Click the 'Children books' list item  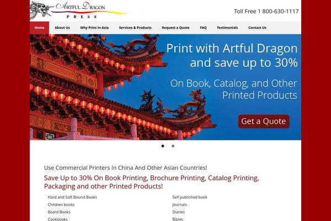[x=61, y=204]
